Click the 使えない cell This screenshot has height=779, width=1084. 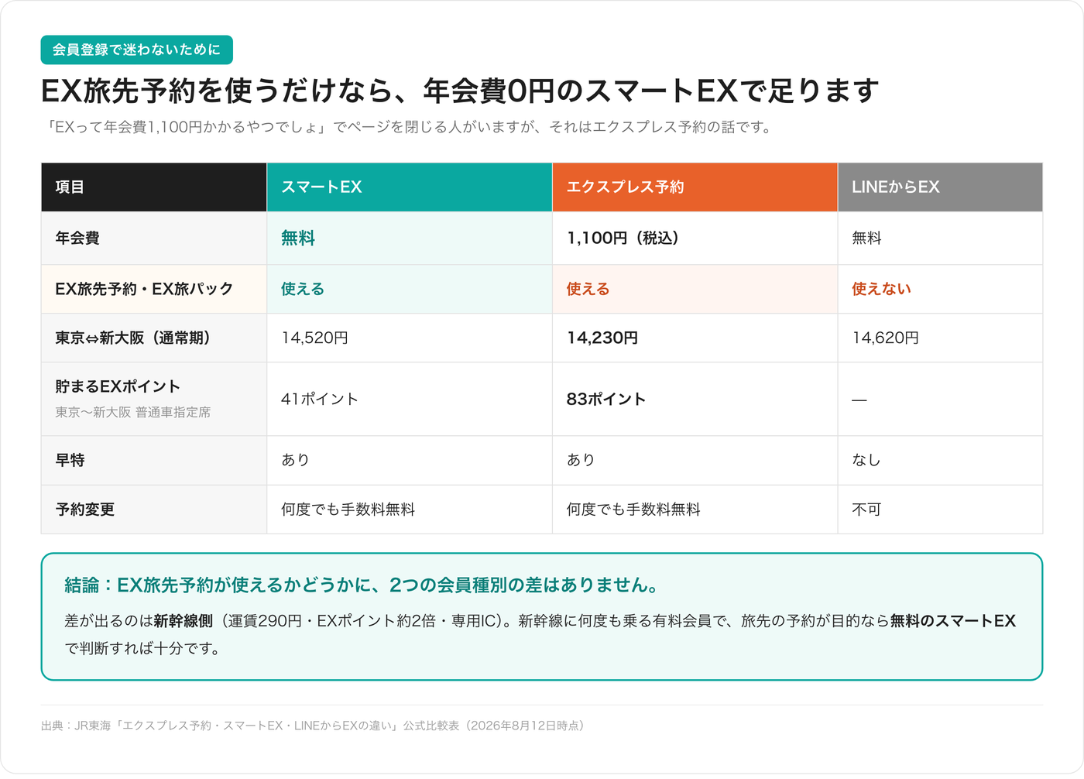click(x=940, y=289)
